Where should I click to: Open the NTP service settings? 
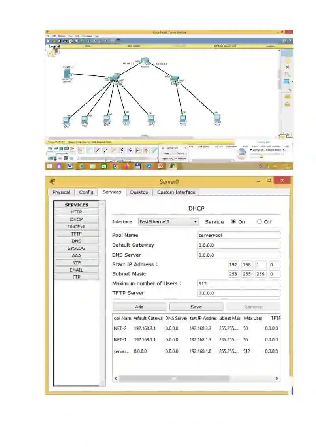(76, 262)
